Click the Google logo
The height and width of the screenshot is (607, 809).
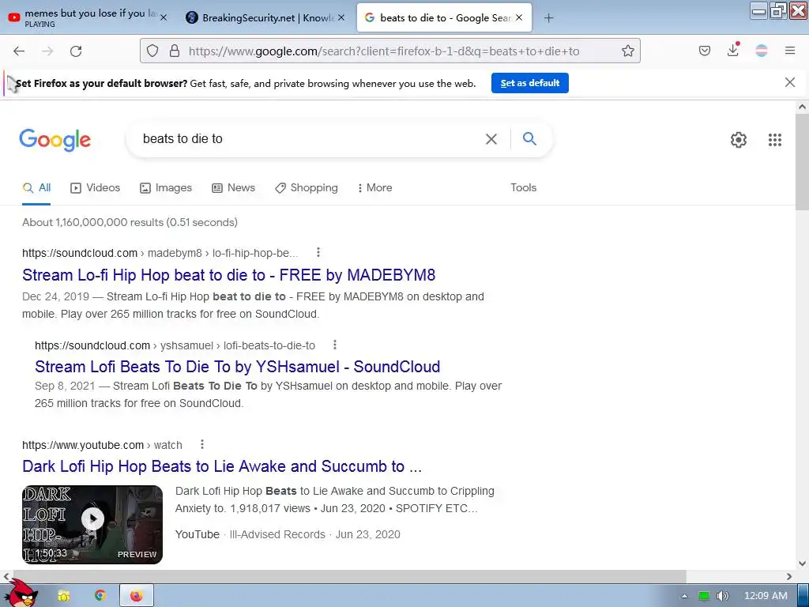[x=55, y=140]
